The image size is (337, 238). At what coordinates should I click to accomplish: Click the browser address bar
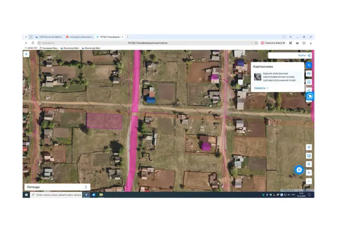147,43
